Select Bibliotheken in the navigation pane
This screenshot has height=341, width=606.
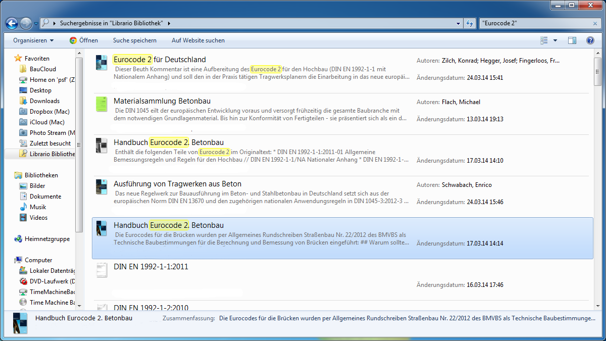coord(41,175)
